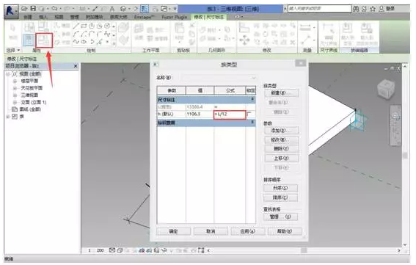Click the star favorites icon in title bar
Screen dimensions: 416x265
click(373, 9)
